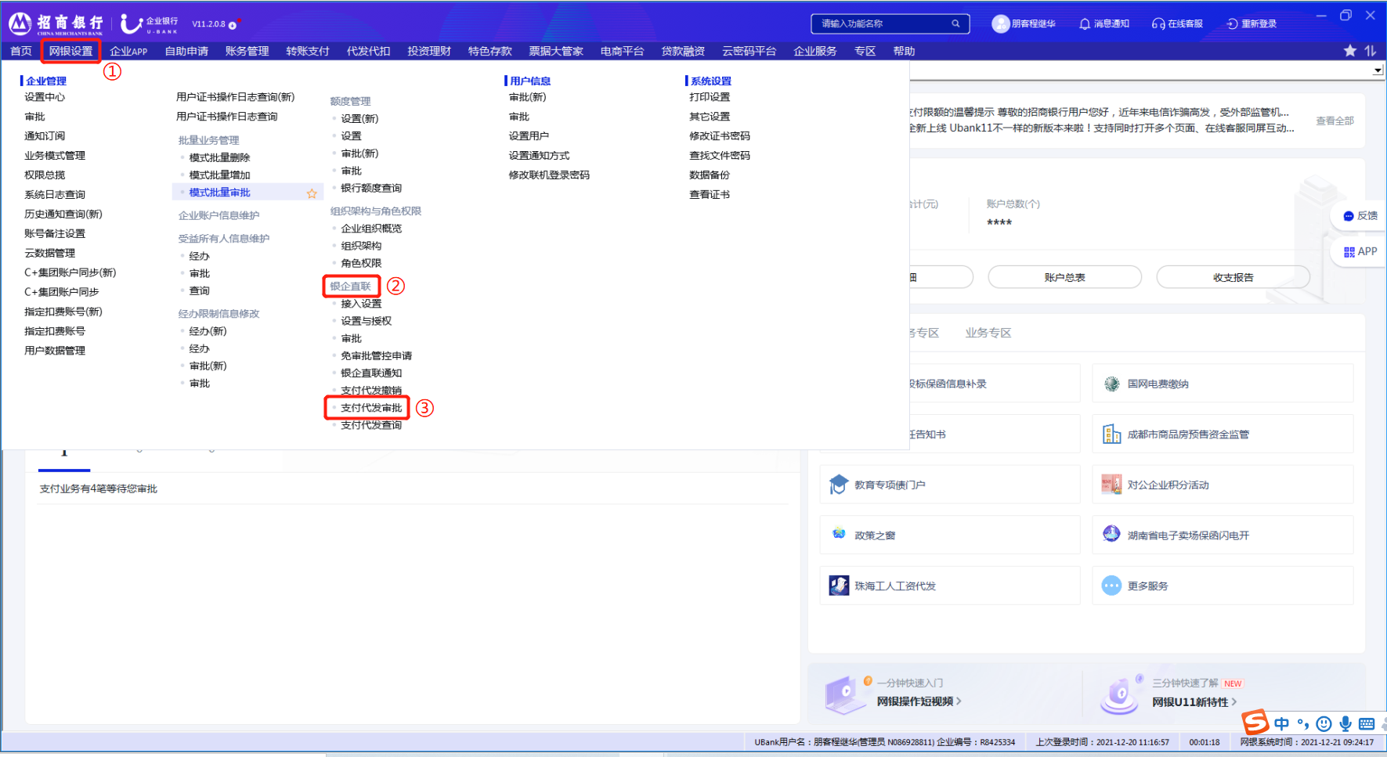
Task: Star the 模式批量审批 menu entry
Action: tap(312, 193)
